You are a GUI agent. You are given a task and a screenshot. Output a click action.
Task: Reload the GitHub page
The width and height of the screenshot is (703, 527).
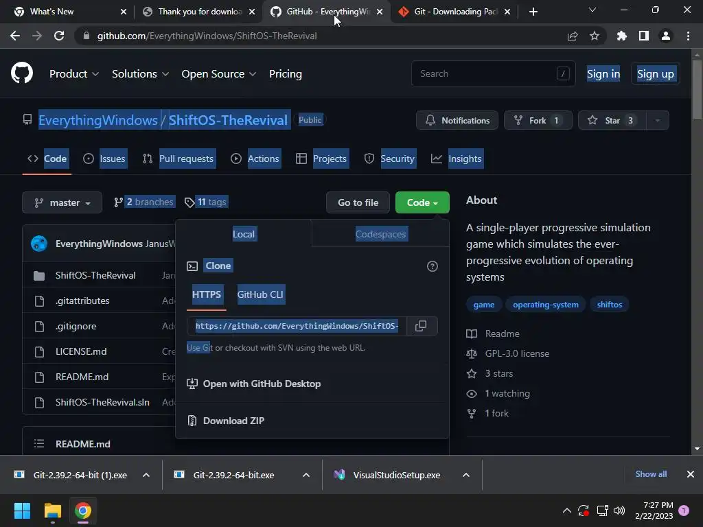click(x=59, y=36)
